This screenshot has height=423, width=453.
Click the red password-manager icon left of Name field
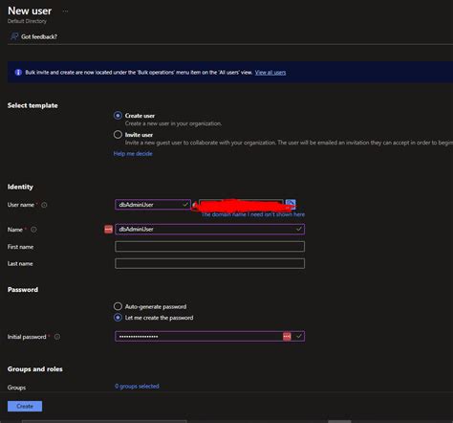pyautogui.click(x=108, y=229)
